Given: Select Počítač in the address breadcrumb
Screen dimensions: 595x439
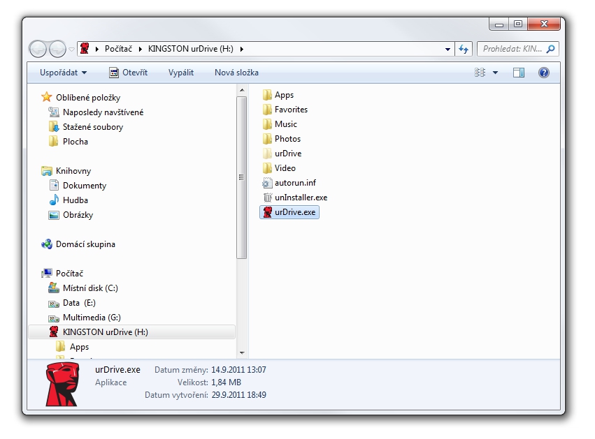Looking at the screenshot, I should pyautogui.click(x=118, y=49).
